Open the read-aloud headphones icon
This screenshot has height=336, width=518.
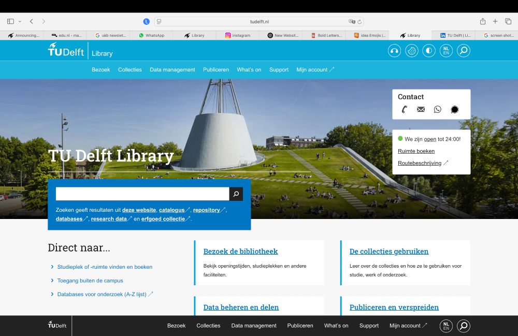pyautogui.click(x=394, y=51)
